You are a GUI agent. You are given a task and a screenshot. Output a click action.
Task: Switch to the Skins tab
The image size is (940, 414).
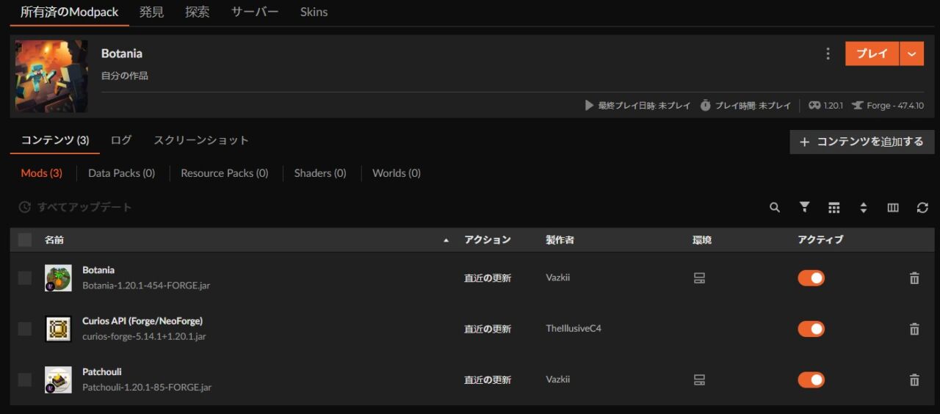(x=314, y=12)
